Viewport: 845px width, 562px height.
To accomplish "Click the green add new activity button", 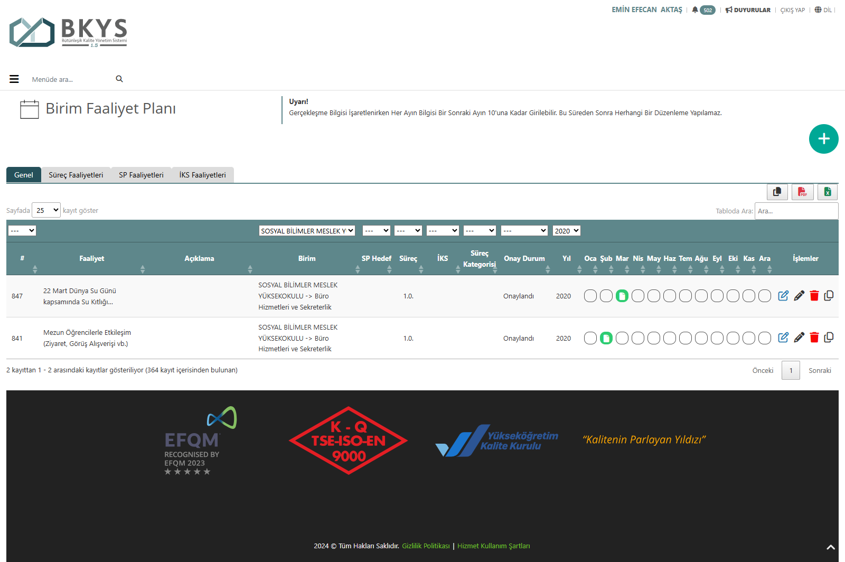I will 823,139.
